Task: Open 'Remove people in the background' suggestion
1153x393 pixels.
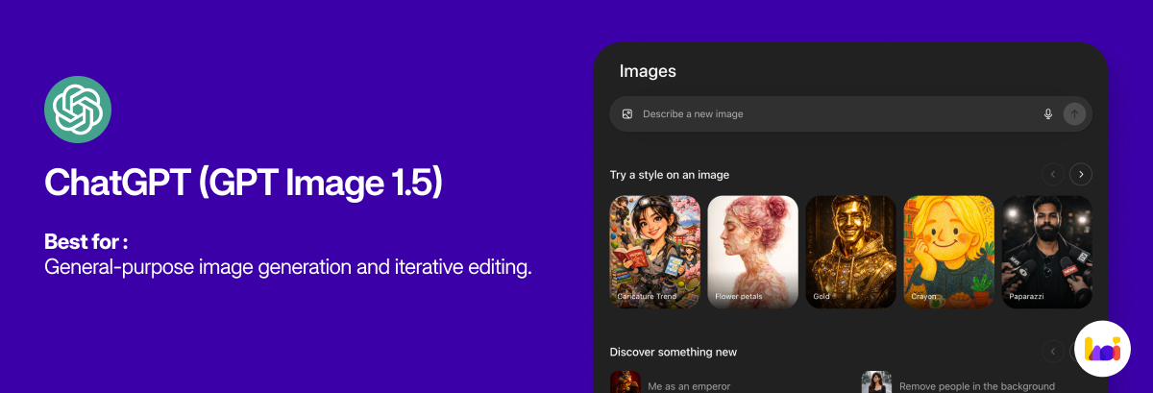Action: [958, 382]
